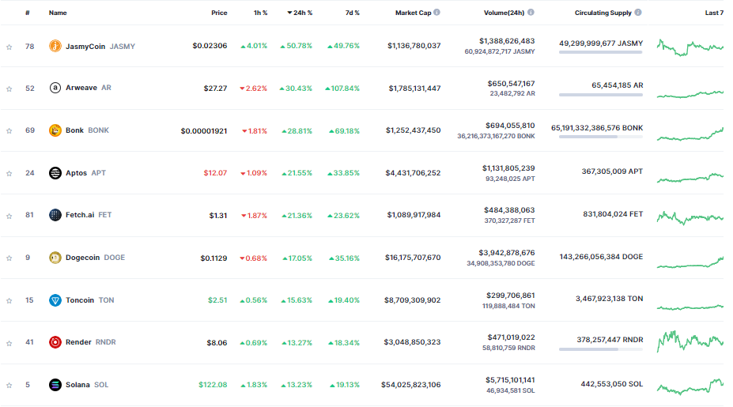This screenshot has width=733, height=407.
Task: Click the Solana coin logo icon
Action: [55, 385]
